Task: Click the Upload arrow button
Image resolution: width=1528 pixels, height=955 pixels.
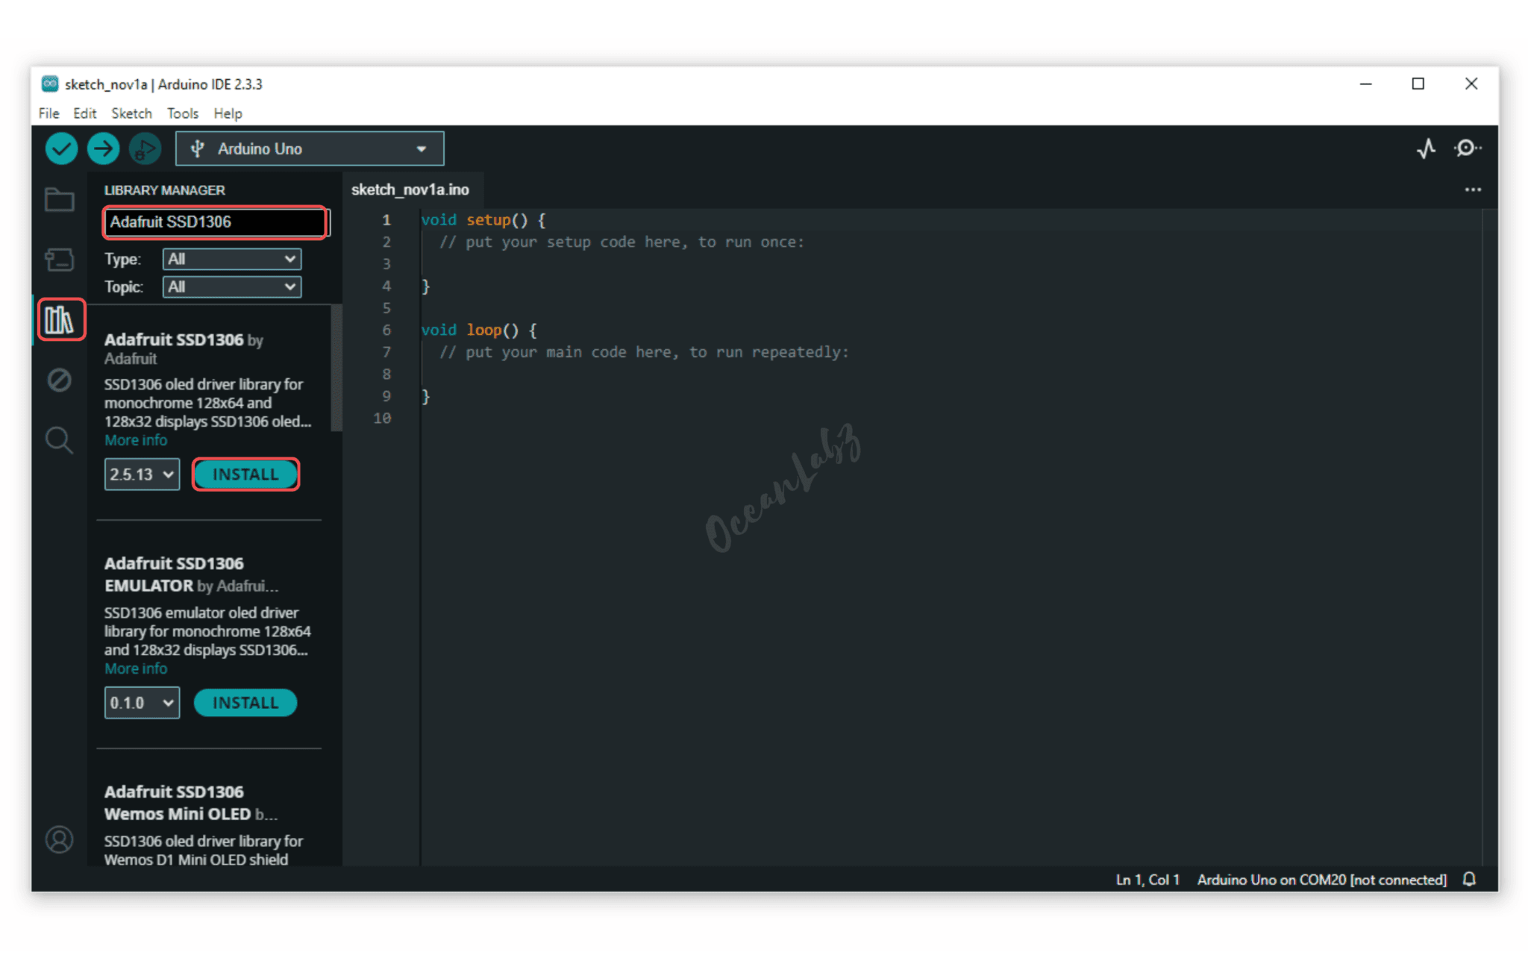Action: (x=103, y=148)
